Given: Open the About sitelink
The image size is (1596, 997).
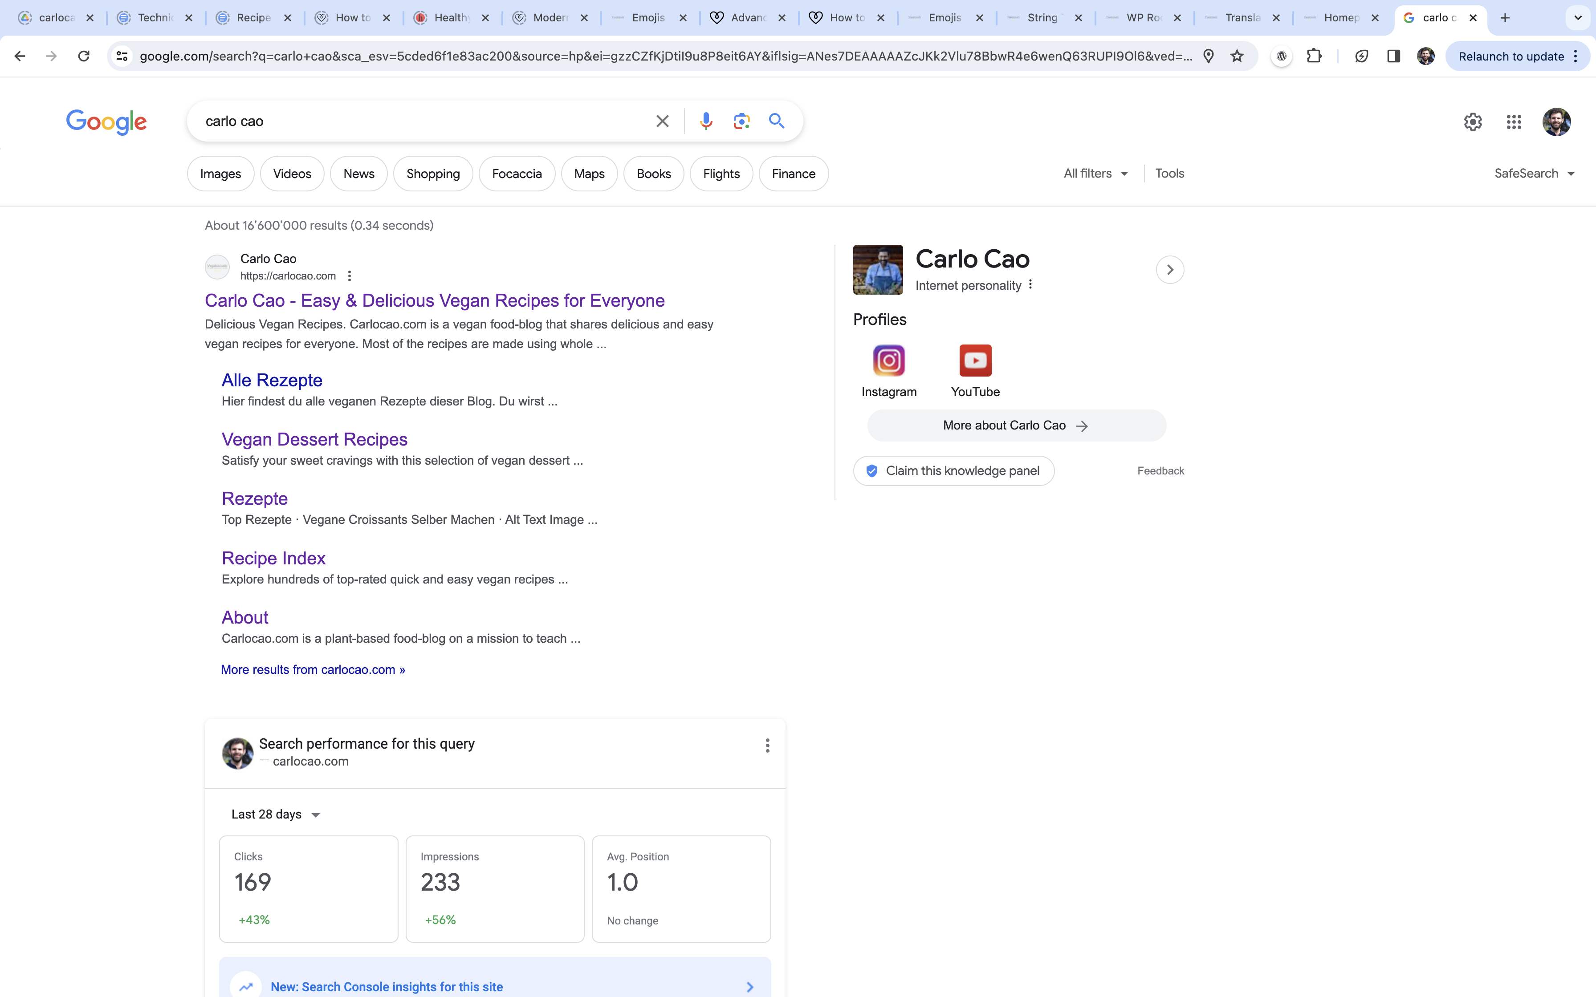Looking at the screenshot, I should tap(244, 618).
